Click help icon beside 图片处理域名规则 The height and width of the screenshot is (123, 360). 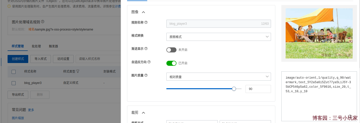tap(43, 22)
